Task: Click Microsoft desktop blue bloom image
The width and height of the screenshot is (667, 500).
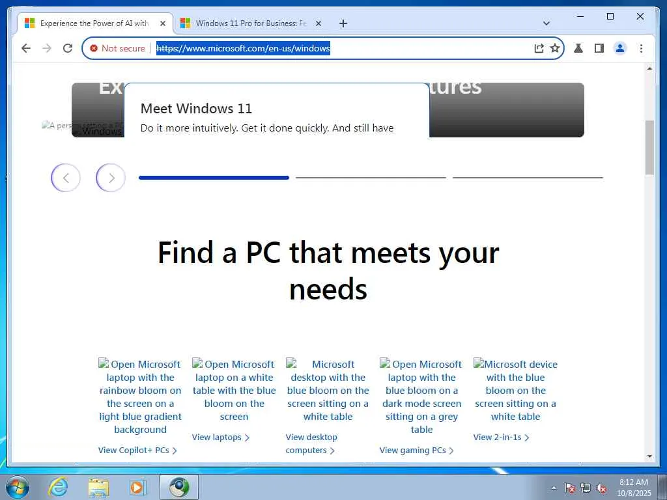Action: click(x=328, y=391)
